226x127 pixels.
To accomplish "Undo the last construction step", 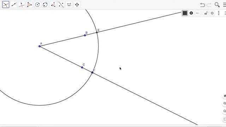I will click(x=202, y=5).
